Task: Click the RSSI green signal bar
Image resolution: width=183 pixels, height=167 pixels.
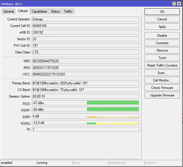Action: (113, 103)
